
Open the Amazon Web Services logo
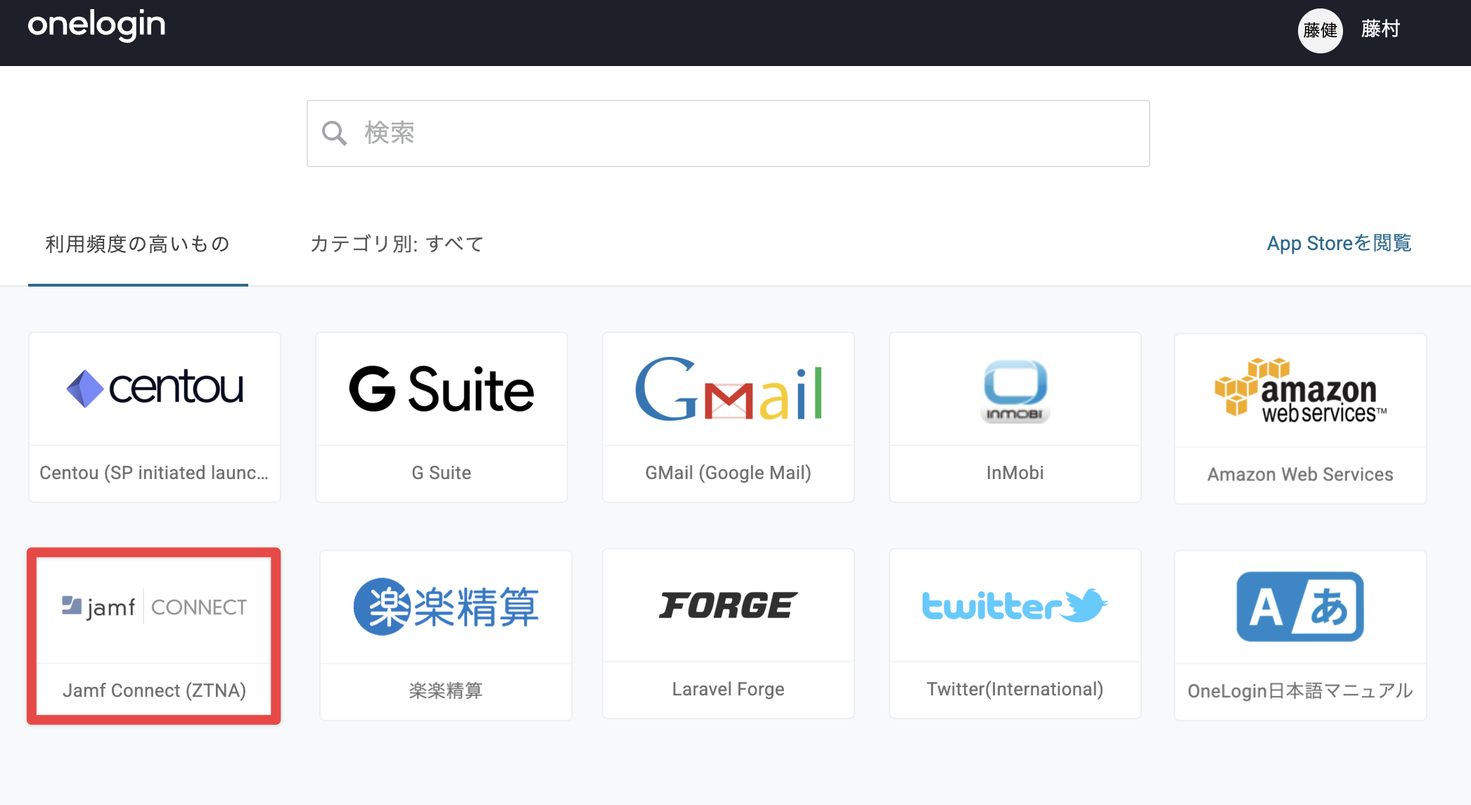pos(1301,391)
